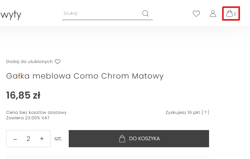Click the bag icon inside DO KOSZYKA
Screen dimensions: 250x159
coord(122,139)
